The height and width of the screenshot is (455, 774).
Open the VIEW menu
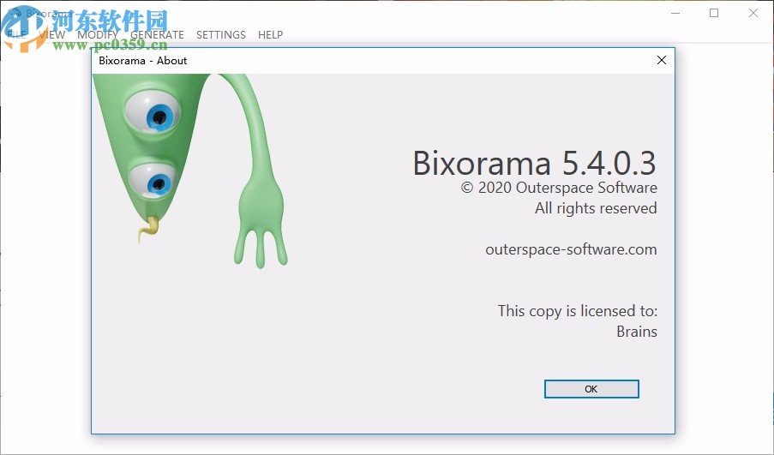pos(51,34)
